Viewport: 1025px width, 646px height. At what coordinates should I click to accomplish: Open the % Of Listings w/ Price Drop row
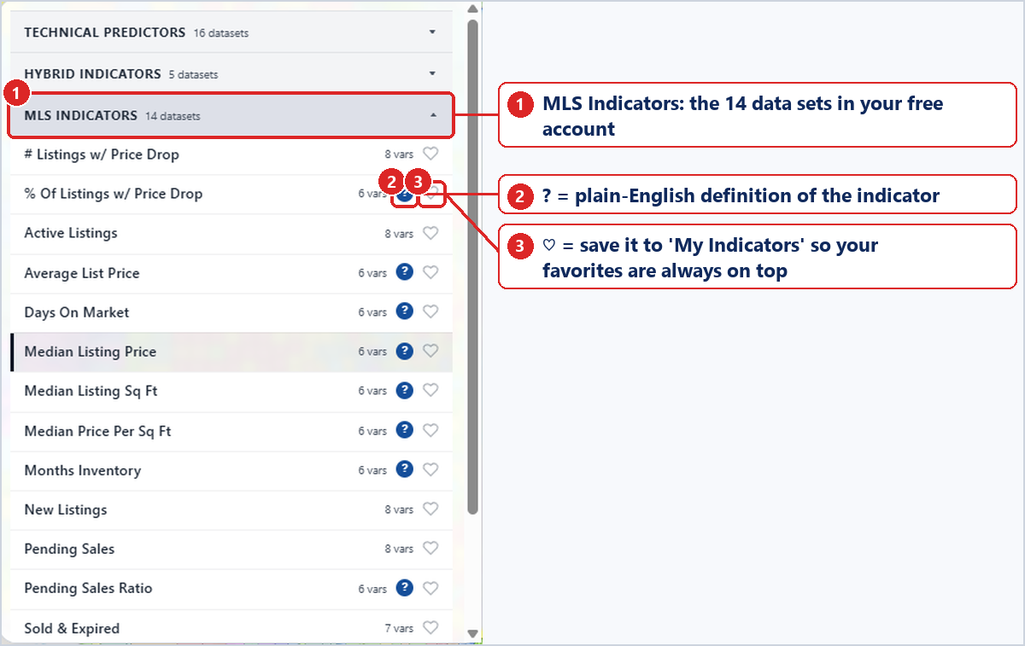point(231,194)
